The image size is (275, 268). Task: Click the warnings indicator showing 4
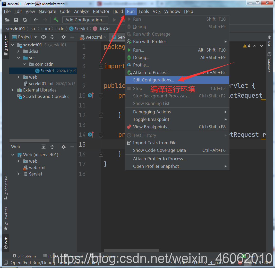tap(247, 46)
